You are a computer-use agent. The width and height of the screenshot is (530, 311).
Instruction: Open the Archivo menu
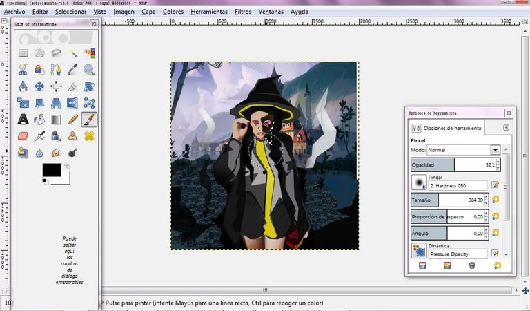pyautogui.click(x=14, y=12)
